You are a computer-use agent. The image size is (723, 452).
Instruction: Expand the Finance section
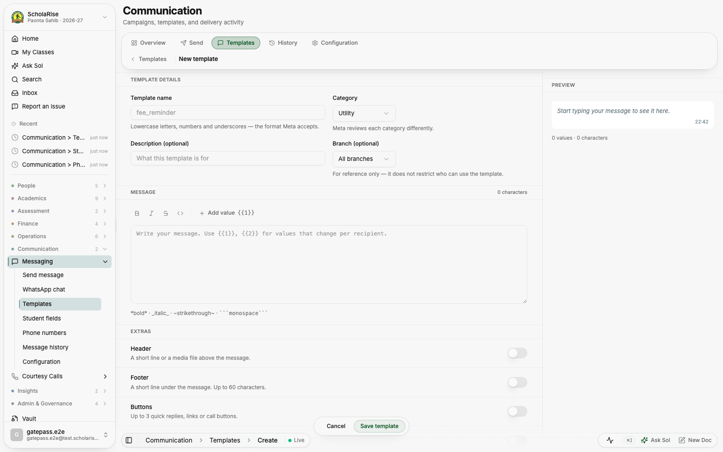click(59, 224)
